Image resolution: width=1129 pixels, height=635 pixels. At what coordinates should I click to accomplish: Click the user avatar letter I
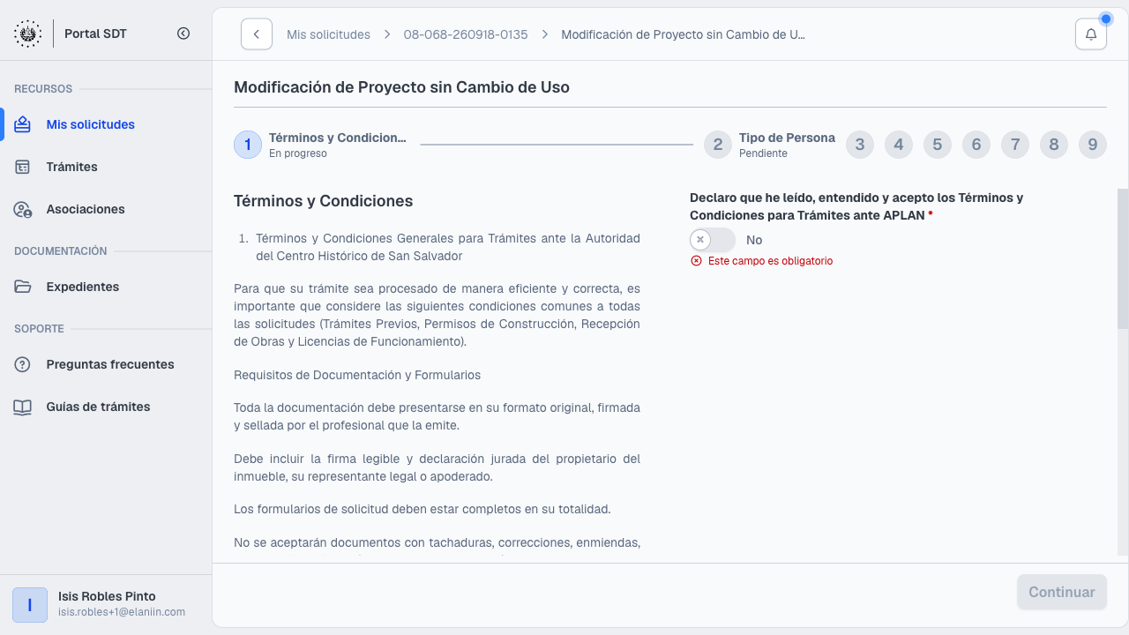(30, 605)
